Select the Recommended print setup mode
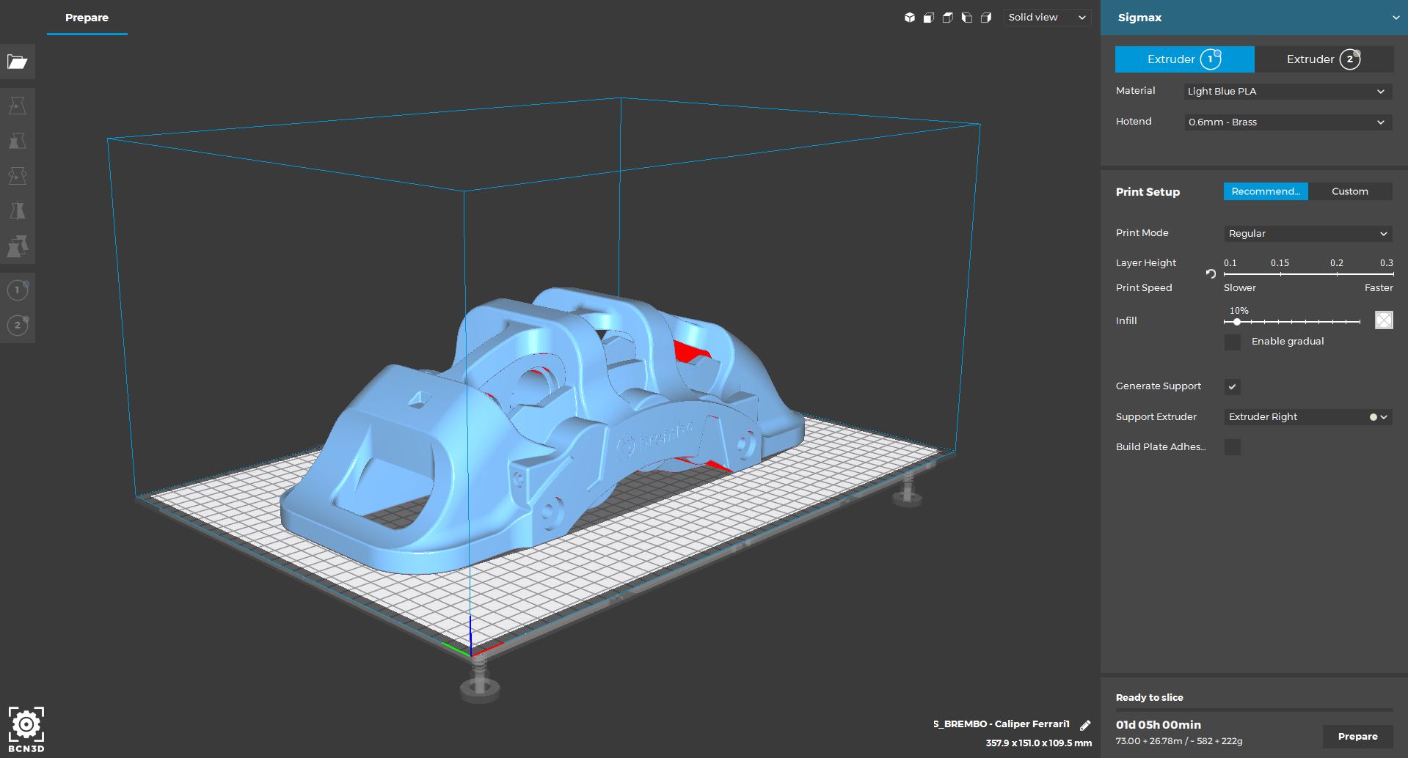The height and width of the screenshot is (758, 1408). 1266,191
